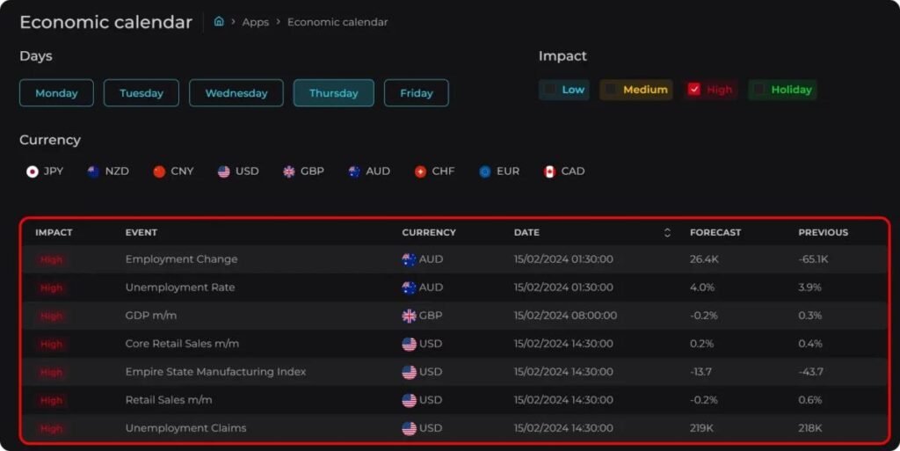Image resolution: width=900 pixels, height=451 pixels.
Task: Filter by AUD flag icon in Currency
Action: (x=354, y=171)
